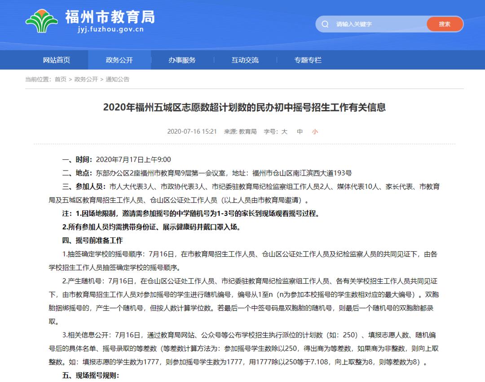The width and height of the screenshot is (485, 382).
Task: Open the 通知公告 breadcrumb link
Action: (x=119, y=79)
